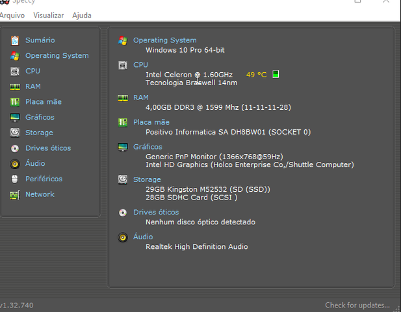Open the Ajuda menu
This screenshot has width=401, height=312.
[x=82, y=16]
